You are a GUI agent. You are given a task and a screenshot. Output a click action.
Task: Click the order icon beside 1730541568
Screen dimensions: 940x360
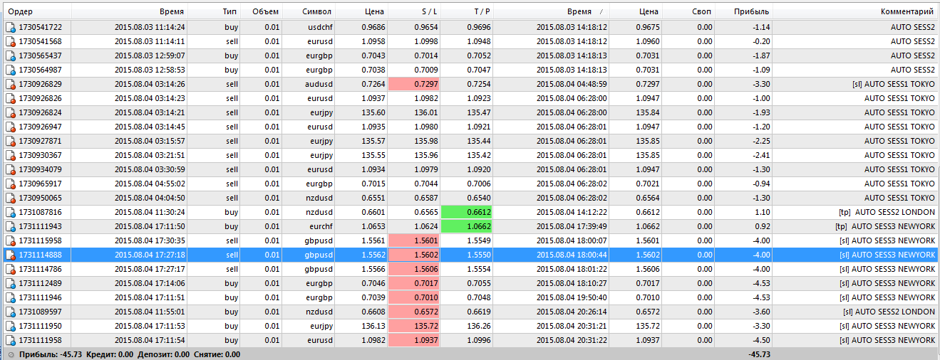pos(11,41)
